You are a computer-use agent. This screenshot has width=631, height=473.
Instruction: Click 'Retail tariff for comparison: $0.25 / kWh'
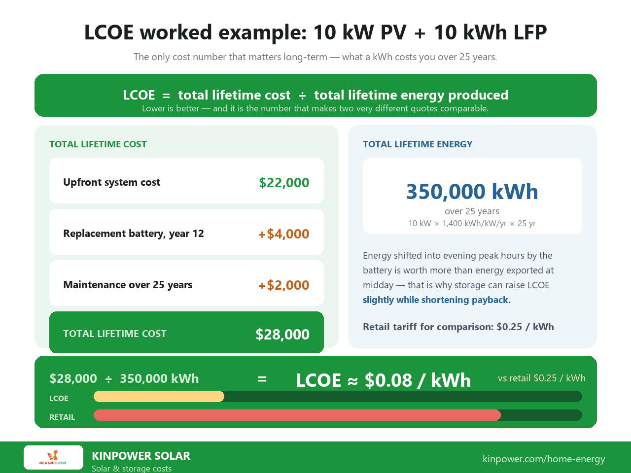[x=458, y=327]
